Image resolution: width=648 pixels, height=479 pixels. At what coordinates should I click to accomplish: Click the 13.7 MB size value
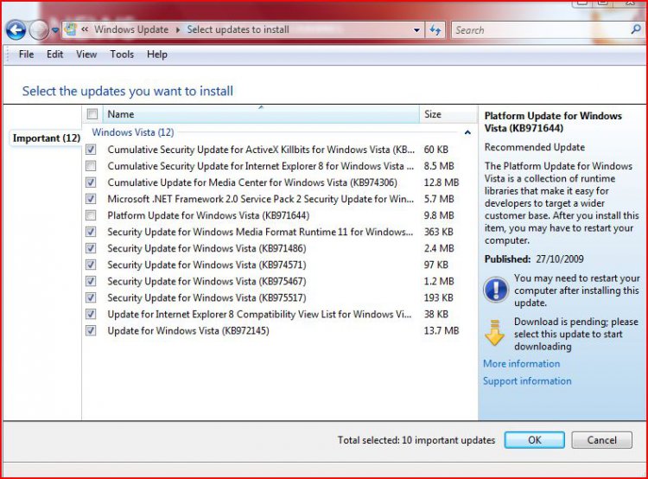tap(442, 330)
